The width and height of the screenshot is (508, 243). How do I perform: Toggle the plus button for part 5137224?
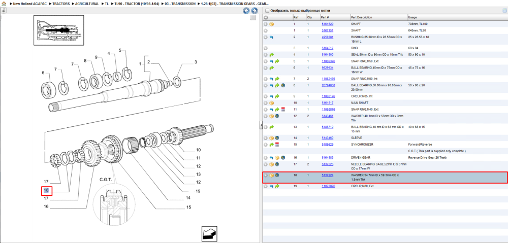pos(265,176)
